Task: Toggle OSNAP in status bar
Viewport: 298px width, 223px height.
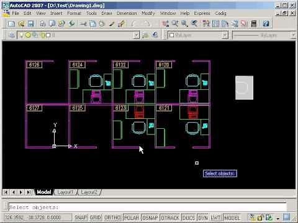Action: [150, 217]
